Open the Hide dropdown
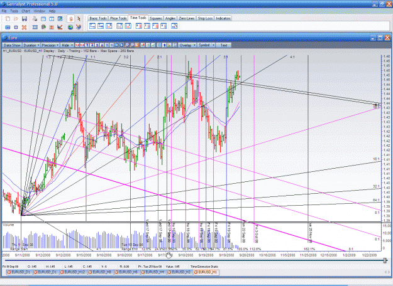The width and height of the screenshot is (393, 286). click(x=67, y=45)
